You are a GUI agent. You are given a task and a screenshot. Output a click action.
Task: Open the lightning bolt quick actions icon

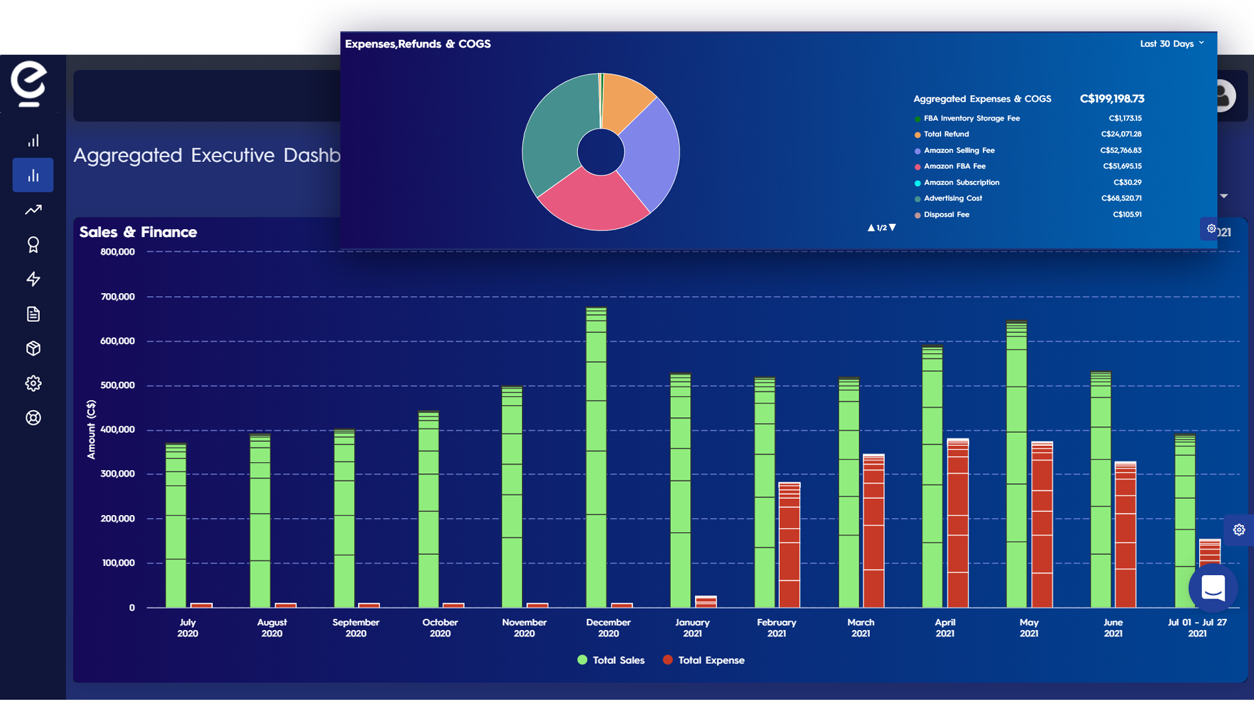pyautogui.click(x=33, y=279)
